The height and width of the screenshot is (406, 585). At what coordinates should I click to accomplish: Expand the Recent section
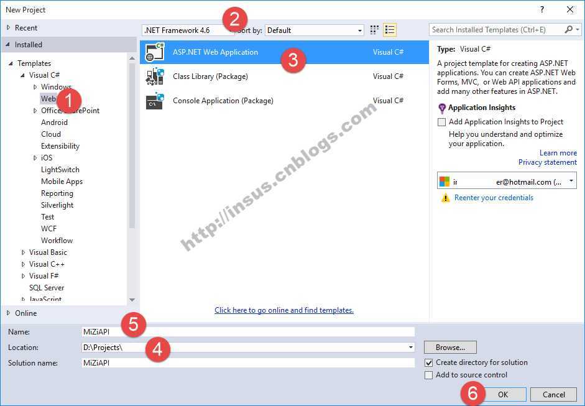(8, 27)
